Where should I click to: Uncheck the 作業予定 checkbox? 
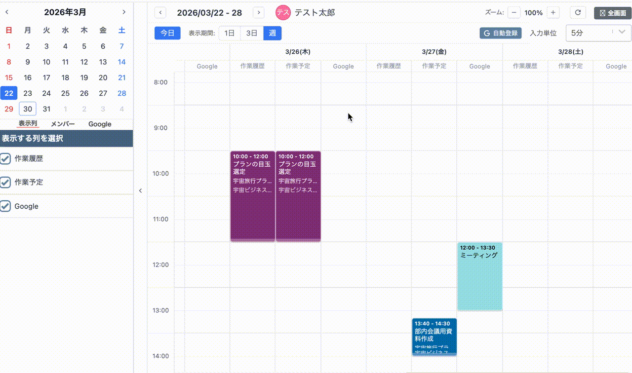6,182
